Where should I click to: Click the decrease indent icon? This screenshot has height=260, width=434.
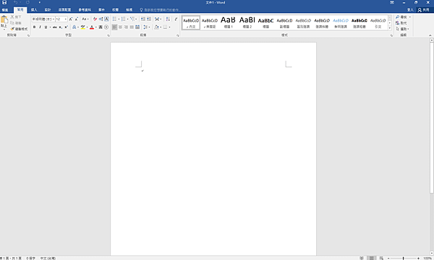[142, 19]
